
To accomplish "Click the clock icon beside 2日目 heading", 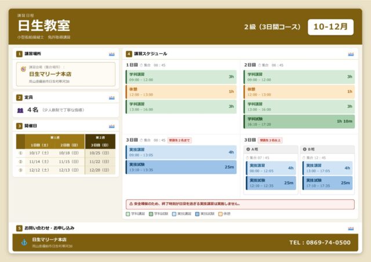I will click(260, 65).
